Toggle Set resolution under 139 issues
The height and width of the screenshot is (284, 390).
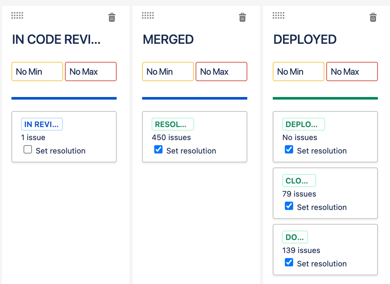point(289,262)
